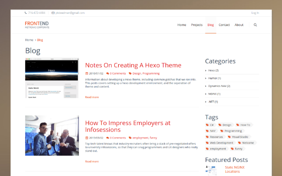Click comments bubble icon on Hexo post
282x176 pixels.
coord(108,74)
